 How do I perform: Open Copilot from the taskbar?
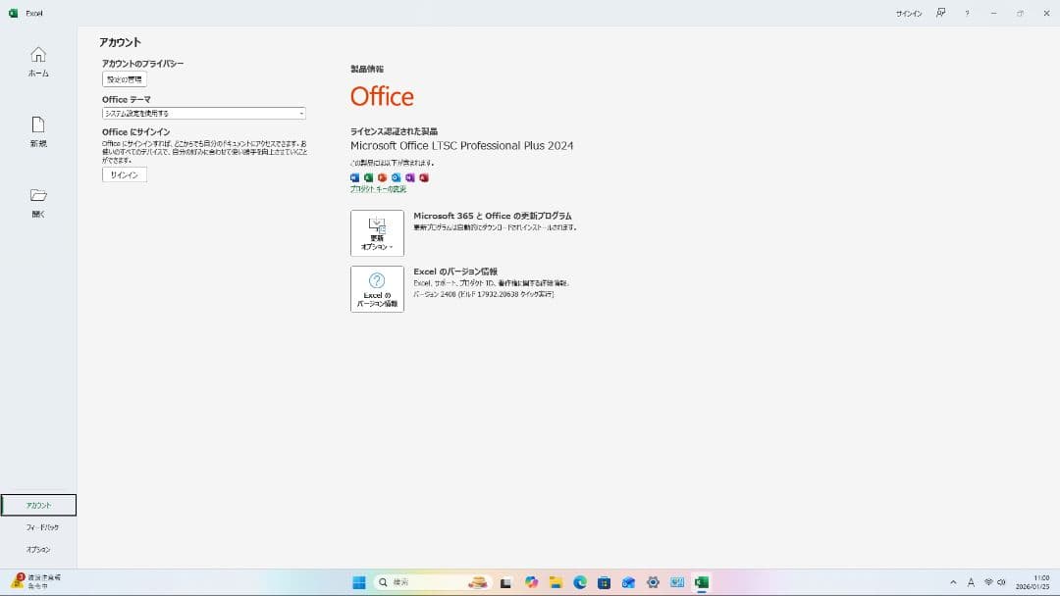coord(531,582)
